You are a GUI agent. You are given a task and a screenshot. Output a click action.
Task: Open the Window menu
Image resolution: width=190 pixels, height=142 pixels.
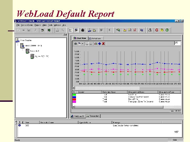click(x=57, y=25)
